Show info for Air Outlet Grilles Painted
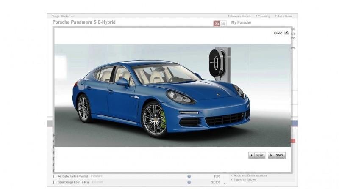Image resolution: width=339 pixels, height=189 pixels. [x=189, y=176]
